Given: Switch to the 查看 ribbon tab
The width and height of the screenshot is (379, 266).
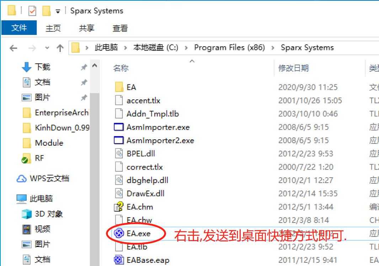Looking at the screenshot, I should 120,28.
